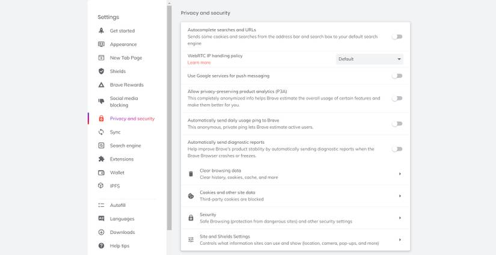Expand Cookies and other site data
The image size is (496, 255).
pyautogui.click(x=295, y=195)
